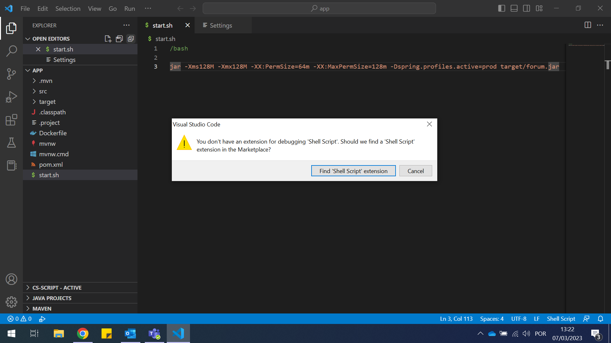Open the Accounts menu icon

11,279
